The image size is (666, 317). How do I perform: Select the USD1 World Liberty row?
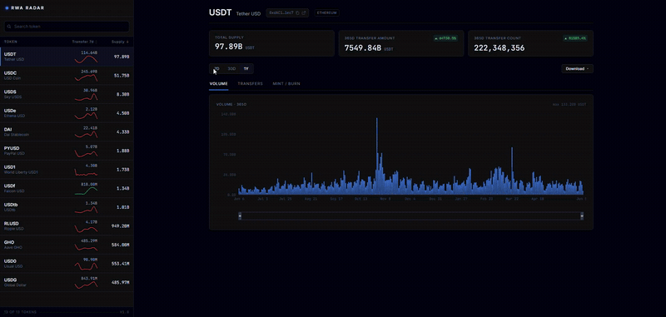(x=67, y=170)
